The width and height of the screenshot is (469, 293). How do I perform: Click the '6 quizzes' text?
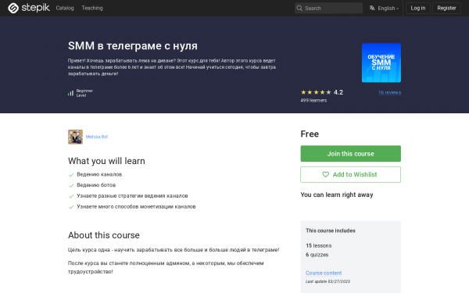(x=317, y=255)
